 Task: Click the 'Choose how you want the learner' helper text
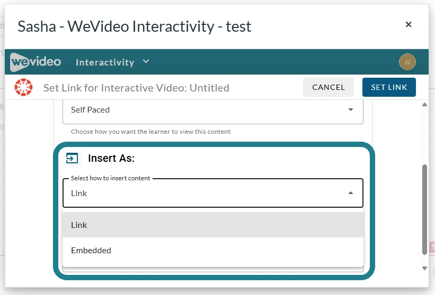click(x=150, y=132)
